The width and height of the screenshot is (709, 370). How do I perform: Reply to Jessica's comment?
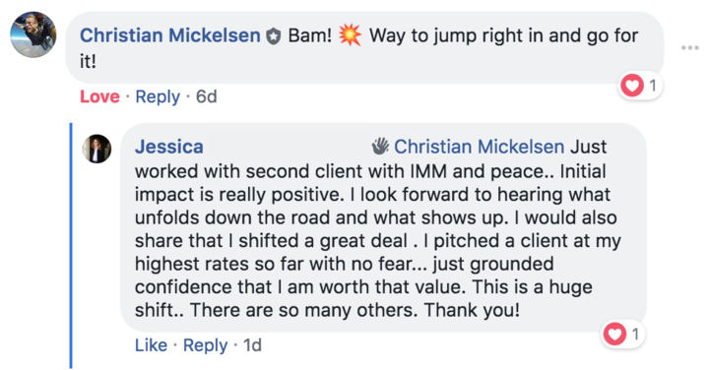pos(205,345)
